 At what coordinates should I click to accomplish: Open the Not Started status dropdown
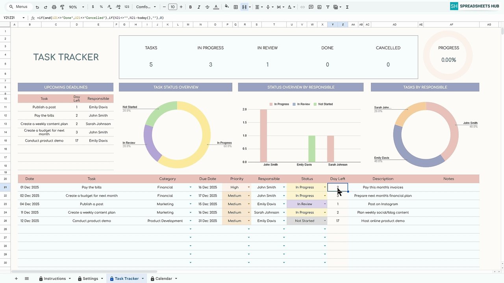325,221
